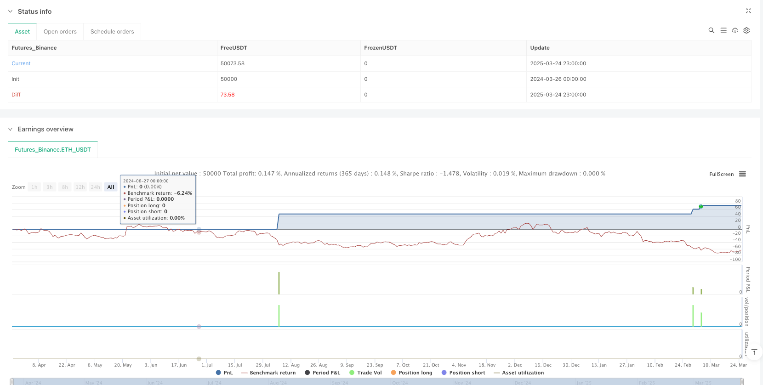Viewport: 763px width, 385px height.
Task: Toggle the Position short legend series
Action: click(463, 373)
